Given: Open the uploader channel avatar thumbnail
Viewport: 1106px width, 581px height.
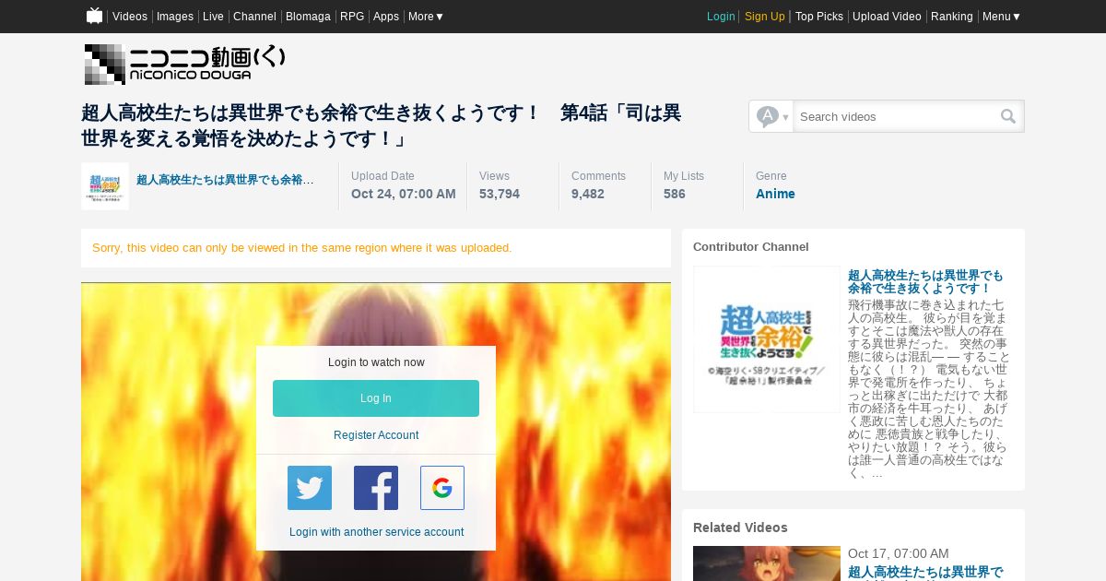Looking at the screenshot, I should pos(105,186).
